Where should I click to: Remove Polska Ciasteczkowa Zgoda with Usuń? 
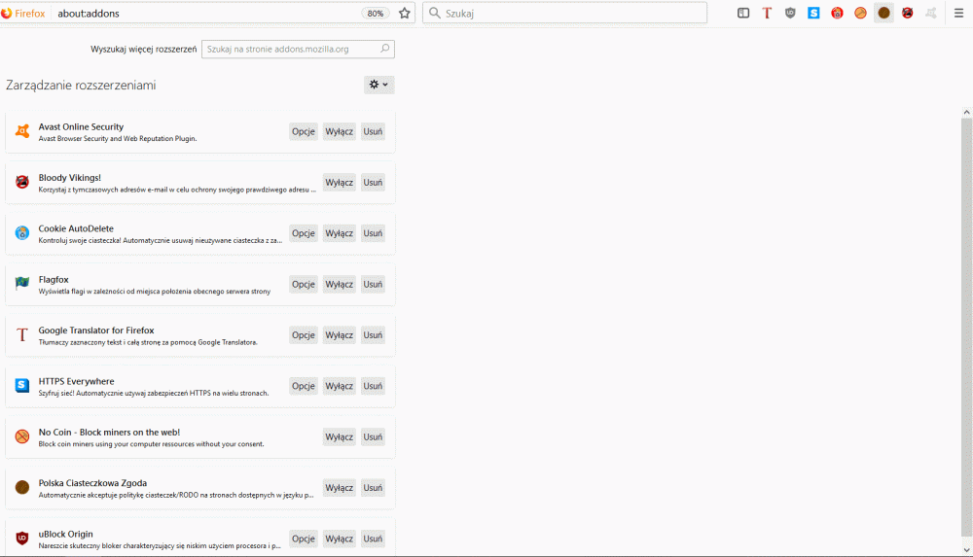pyautogui.click(x=373, y=488)
